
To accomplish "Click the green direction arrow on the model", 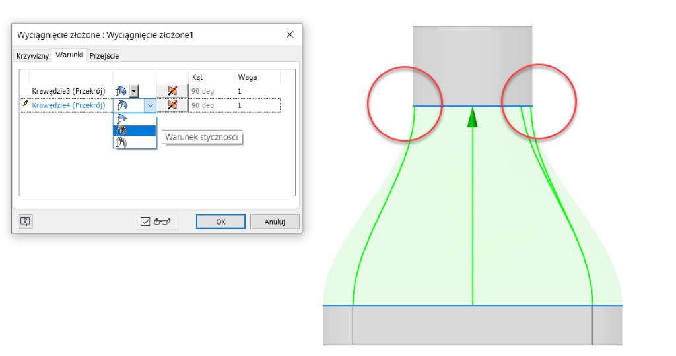I will pyautogui.click(x=472, y=119).
